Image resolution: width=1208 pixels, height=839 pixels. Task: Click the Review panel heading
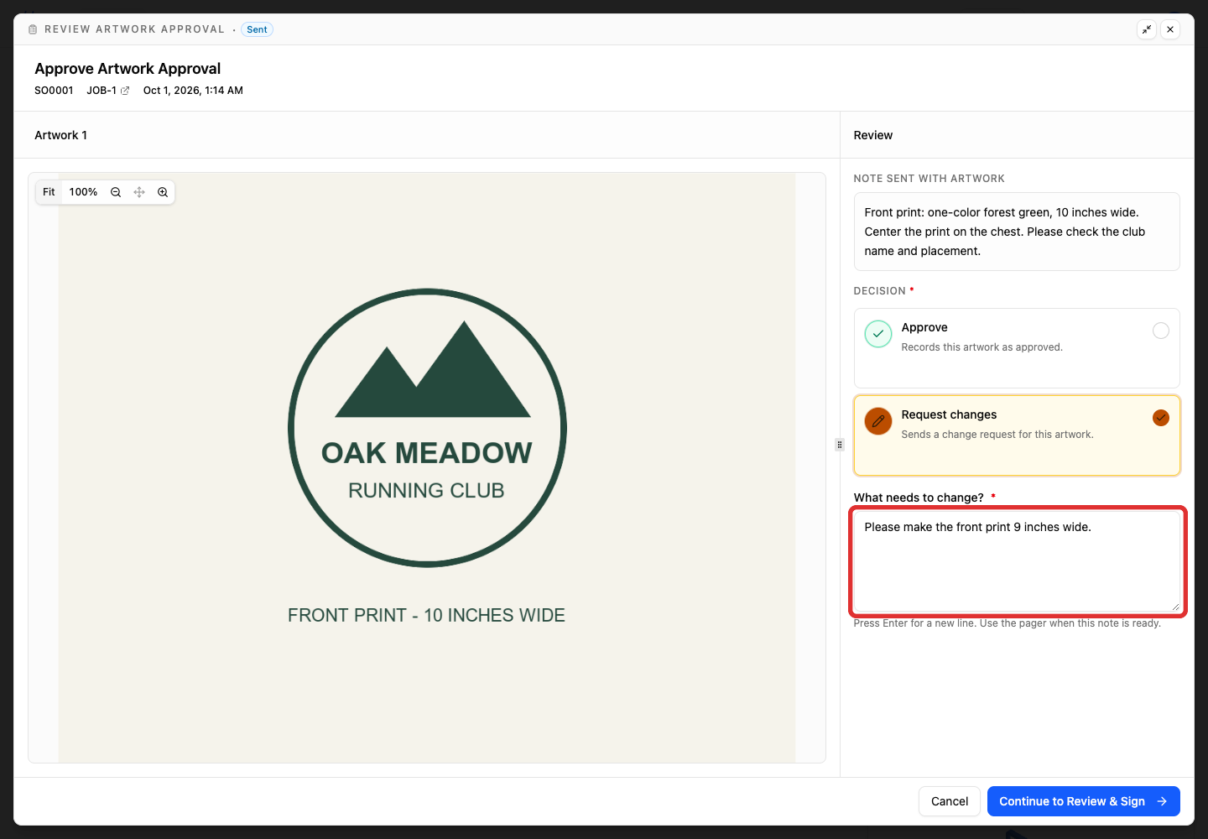tap(873, 135)
